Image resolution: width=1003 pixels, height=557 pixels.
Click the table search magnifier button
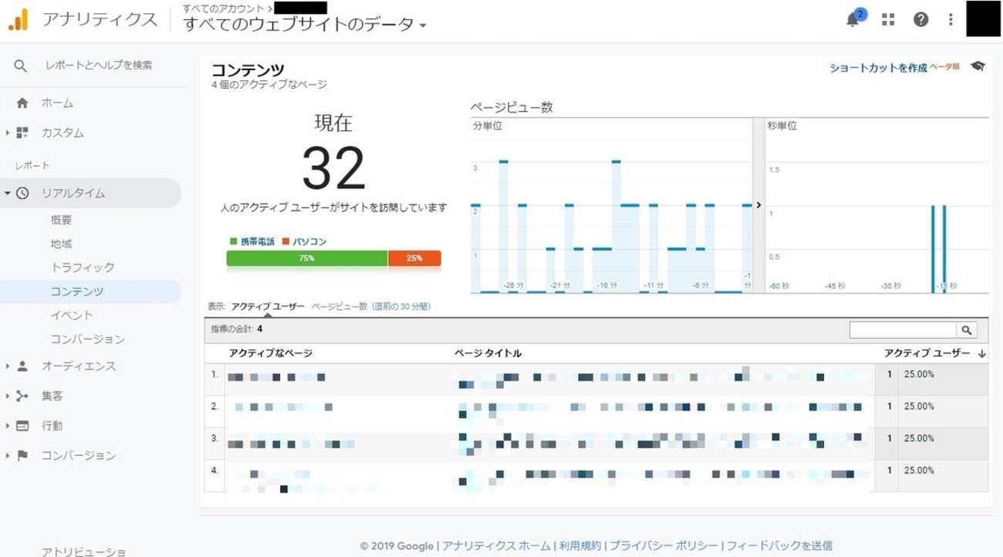point(967,330)
